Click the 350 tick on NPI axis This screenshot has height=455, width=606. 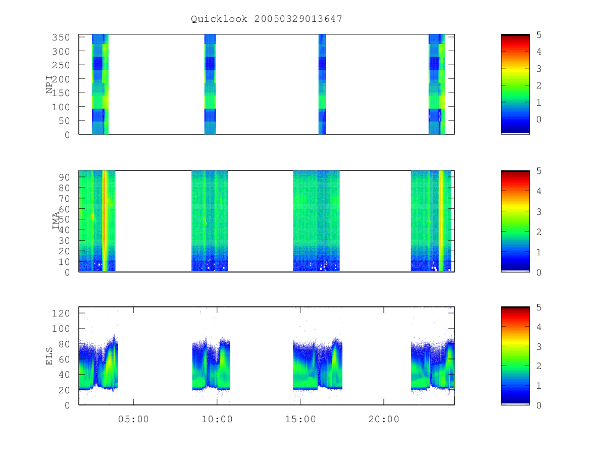[x=61, y=37]
